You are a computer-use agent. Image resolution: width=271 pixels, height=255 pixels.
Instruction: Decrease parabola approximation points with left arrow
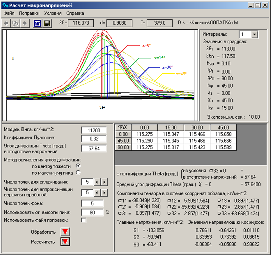pos(97,193)
